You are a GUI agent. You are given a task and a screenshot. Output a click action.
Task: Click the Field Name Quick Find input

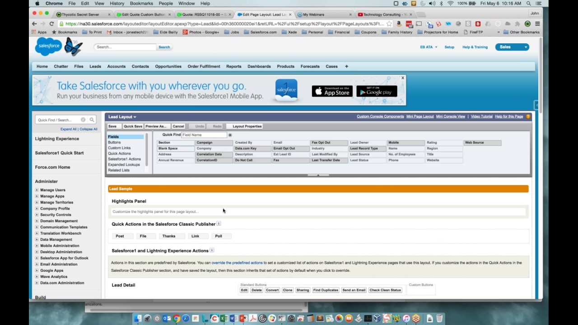coord(204,135)
